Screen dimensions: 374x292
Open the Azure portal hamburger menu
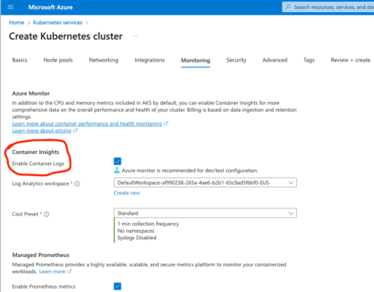click(11, 7)
